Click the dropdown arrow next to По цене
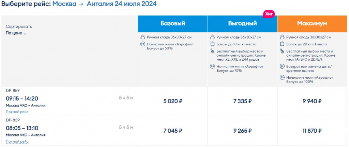Viewport: 349px width, 147px height. (x=25, y=34)
